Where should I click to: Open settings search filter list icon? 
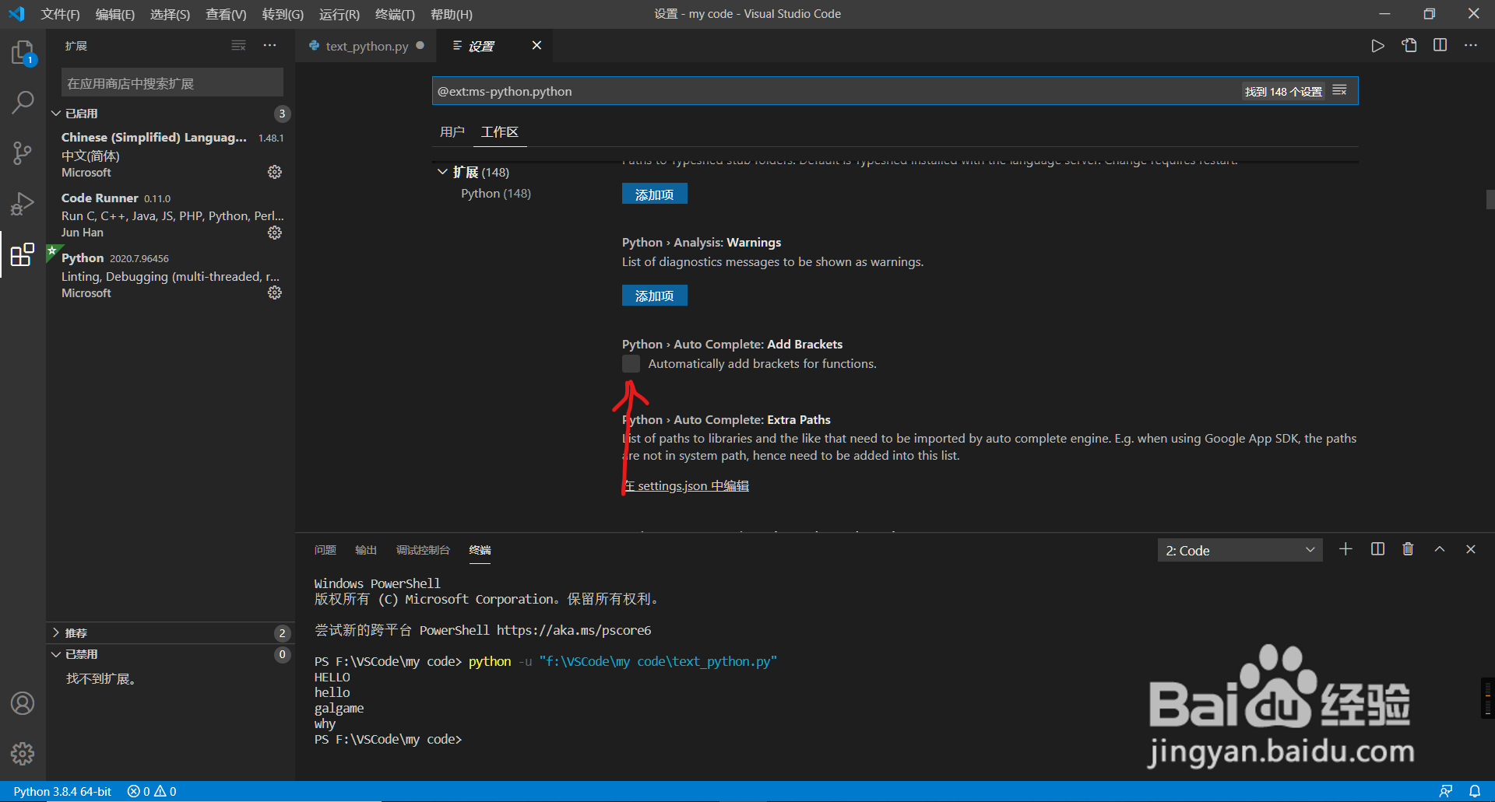pyautogui.click(x=1339, y=91)
